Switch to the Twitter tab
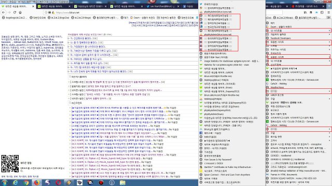The width and height of the screenshot is (332, 186). (162, 6)
